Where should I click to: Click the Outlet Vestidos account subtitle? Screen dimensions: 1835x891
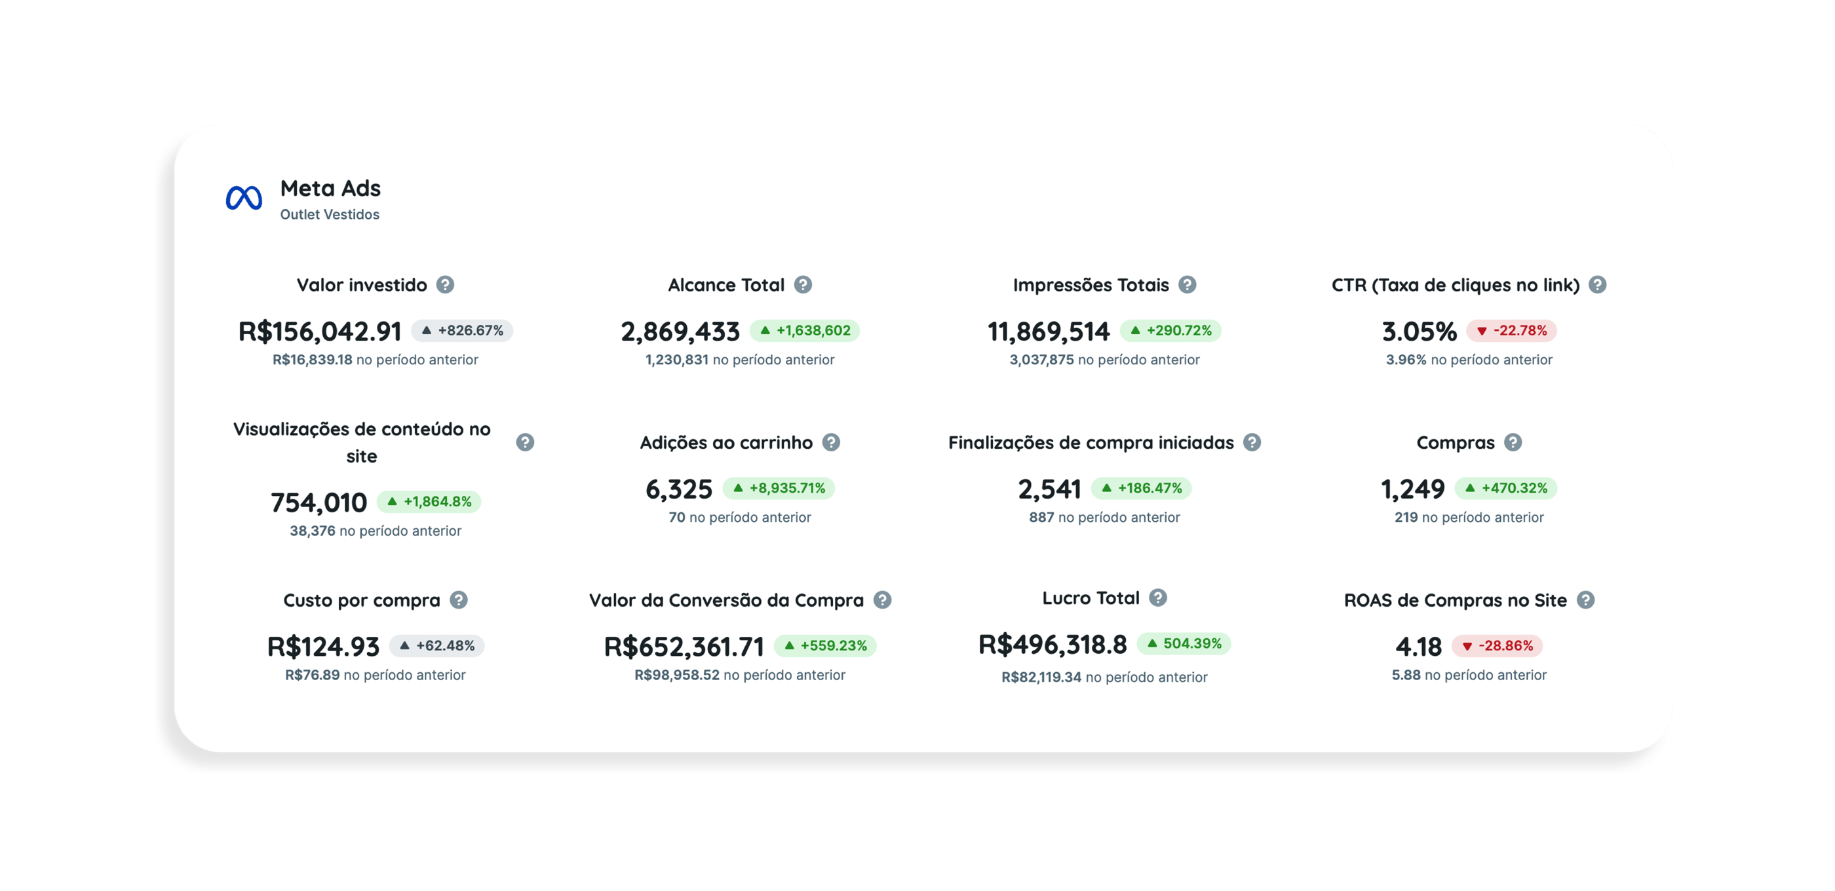click(x=329, y=214)
